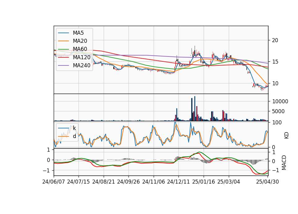This screenshot has width=298, height=214.
Task: Click the MA240 legend label
Action: 82,65
